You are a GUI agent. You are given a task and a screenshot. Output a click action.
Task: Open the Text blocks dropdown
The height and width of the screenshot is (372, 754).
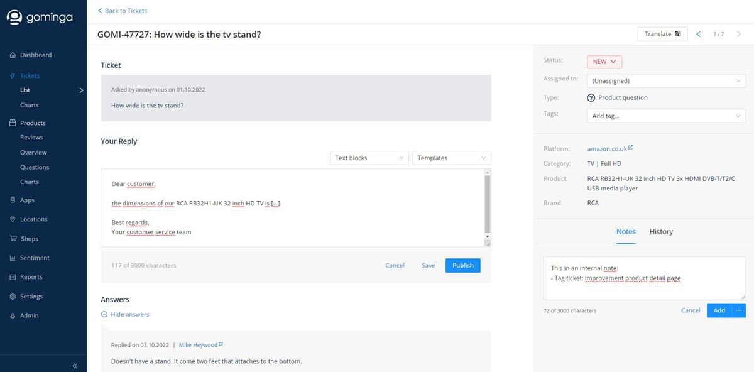click(x=369, y=158)
